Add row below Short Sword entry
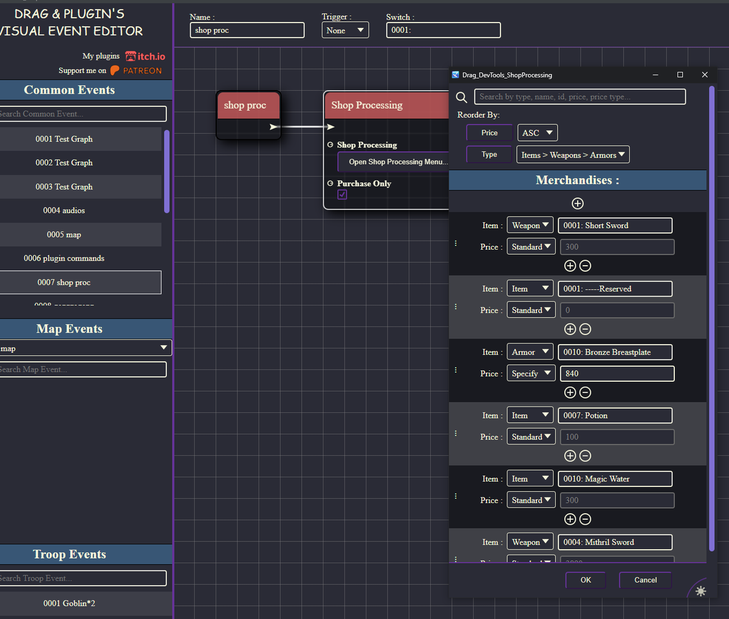Viewport: 729px width, 619px height. point(570,266)
